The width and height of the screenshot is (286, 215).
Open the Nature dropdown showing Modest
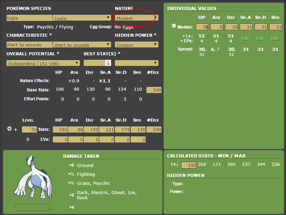(x=136, y=18)
